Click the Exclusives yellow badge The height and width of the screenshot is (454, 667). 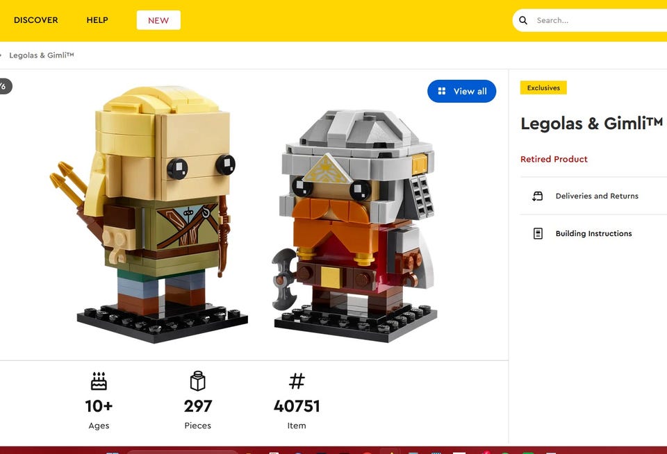coord(543,87)
